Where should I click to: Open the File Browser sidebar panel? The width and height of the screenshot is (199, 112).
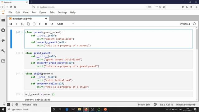pyautogui.click(x=3, y=20)
